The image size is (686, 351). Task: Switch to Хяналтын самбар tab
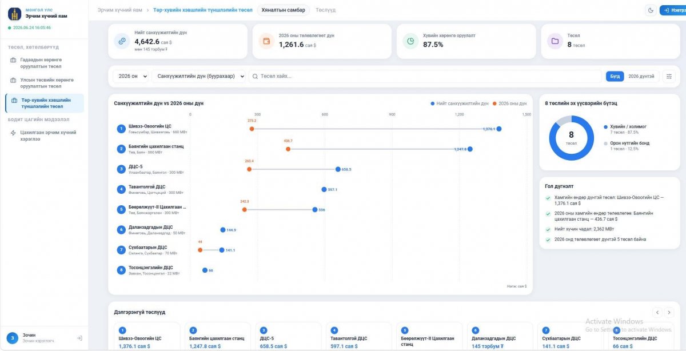284,10
